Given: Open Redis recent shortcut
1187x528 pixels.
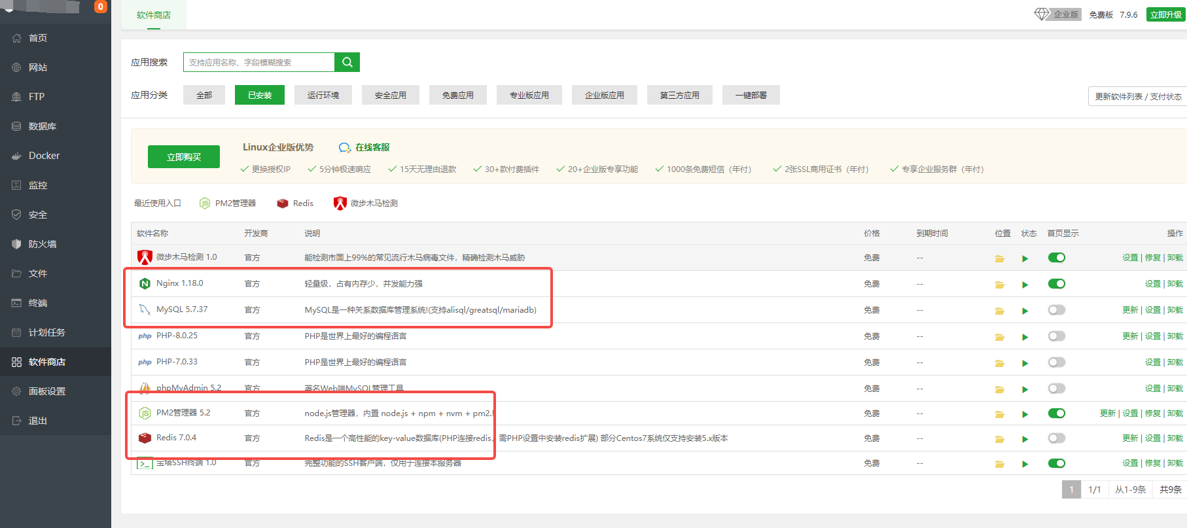Looking at the screenshot, I should click(x=295, y=203).
